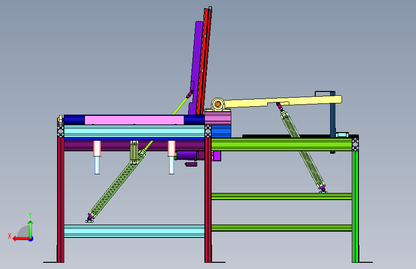
Task: Select the pink block under the bearing
Action: 218,118
